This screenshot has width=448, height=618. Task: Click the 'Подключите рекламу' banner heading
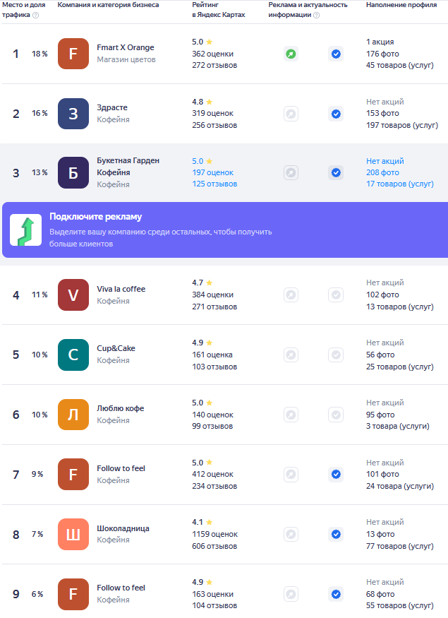pos(96,217)
